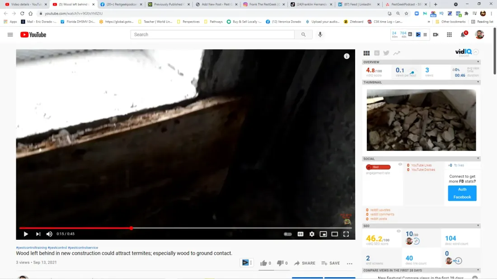Open Chrome extensions puzzle icon
This screenshot has height=279, width=497.
tap(466, 13)
